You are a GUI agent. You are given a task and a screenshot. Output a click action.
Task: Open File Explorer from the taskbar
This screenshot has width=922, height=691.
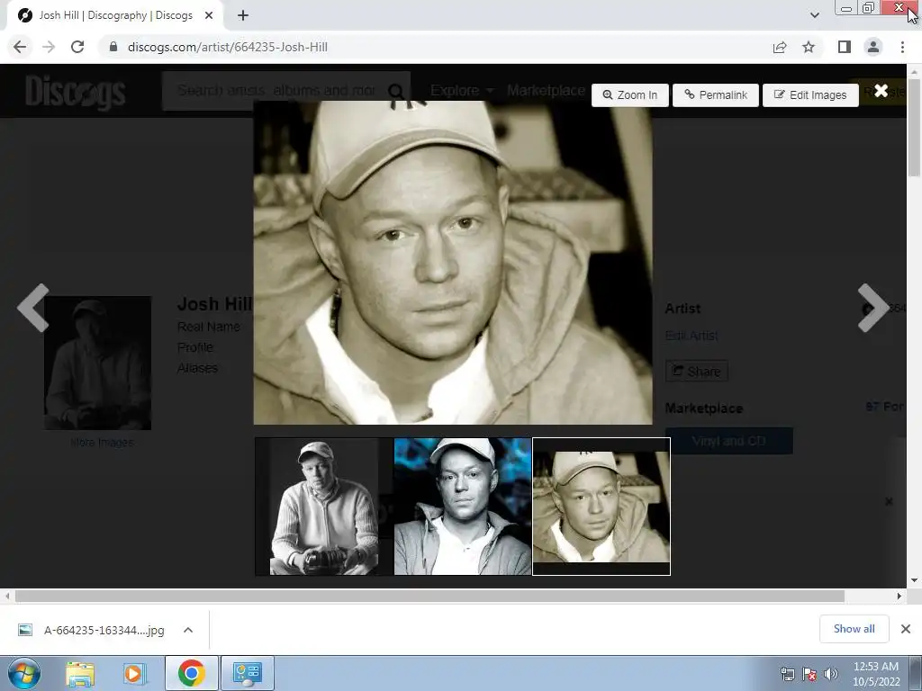pos(80,673)
